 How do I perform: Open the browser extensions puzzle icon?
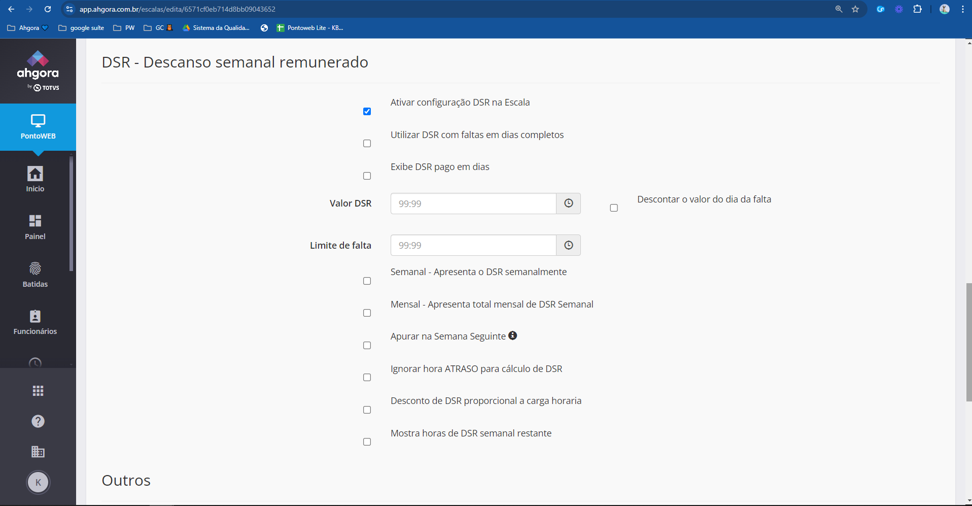(x=917, y=9)
